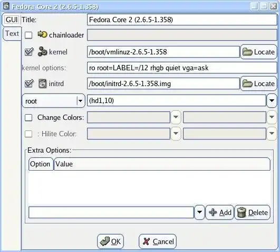
Task: Open first Change Colors dropdown arrow
Action: [x=176, y=117]
